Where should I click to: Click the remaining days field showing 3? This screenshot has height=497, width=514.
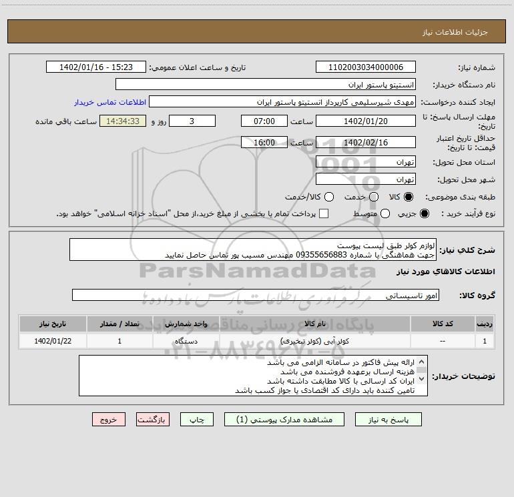coord(192,121)
